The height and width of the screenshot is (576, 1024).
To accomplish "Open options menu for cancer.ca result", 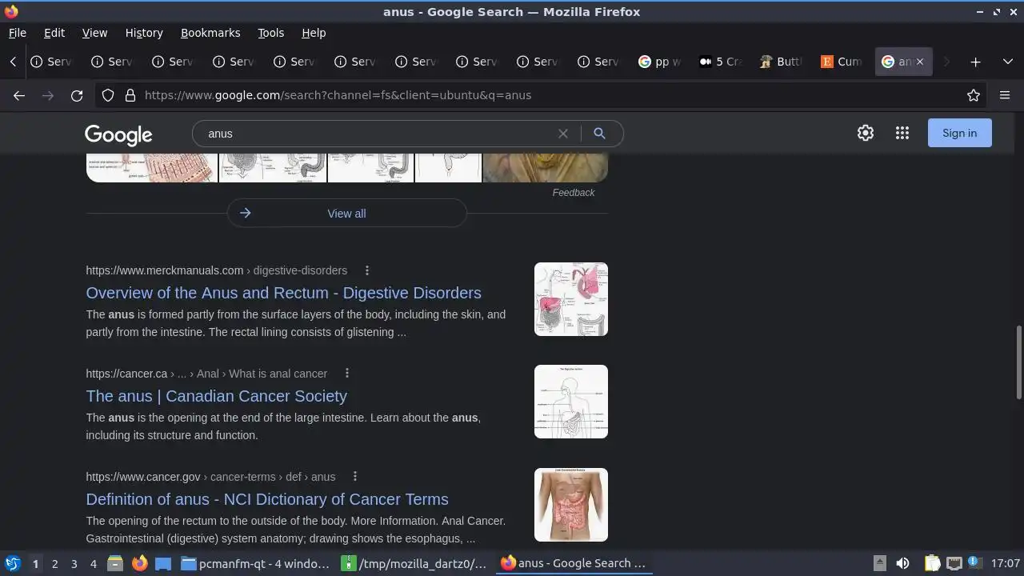I will 347,374.
